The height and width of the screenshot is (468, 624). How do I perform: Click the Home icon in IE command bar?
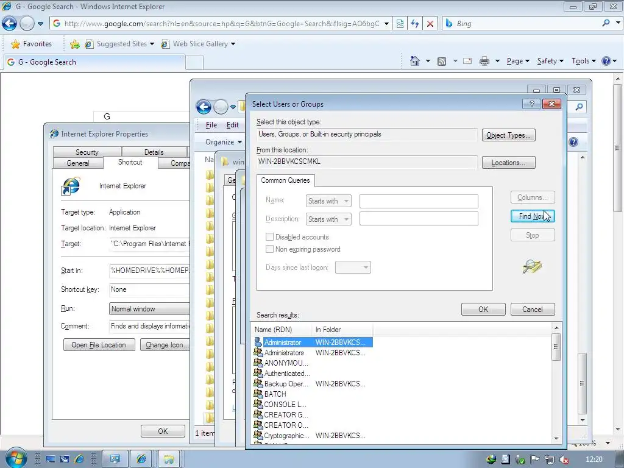[x=414, y=61]
